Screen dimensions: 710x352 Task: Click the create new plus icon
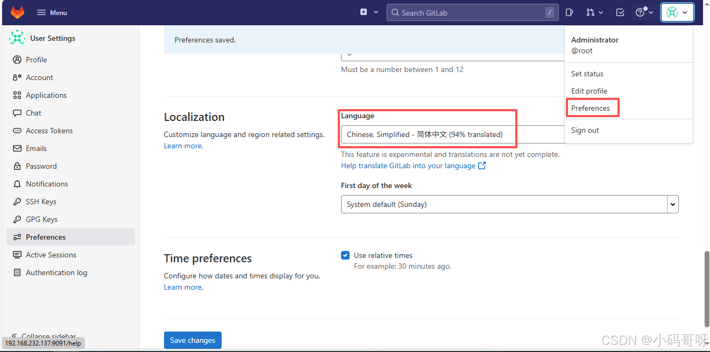tap(364, 12)
